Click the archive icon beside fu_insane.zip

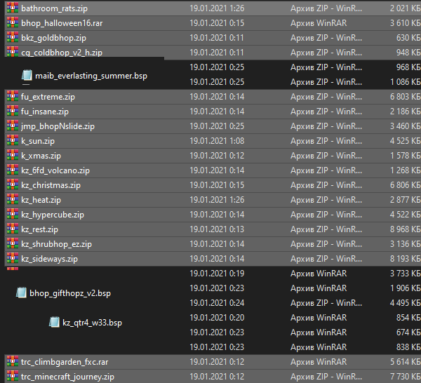point(13,111)
